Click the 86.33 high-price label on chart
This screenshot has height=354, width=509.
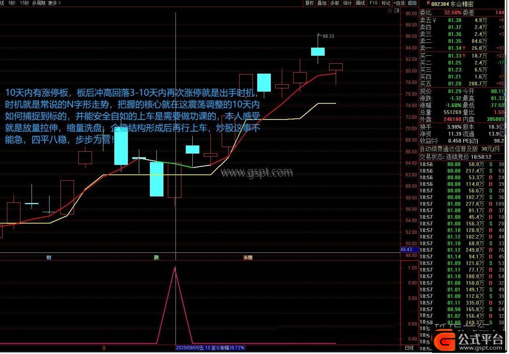328,36
